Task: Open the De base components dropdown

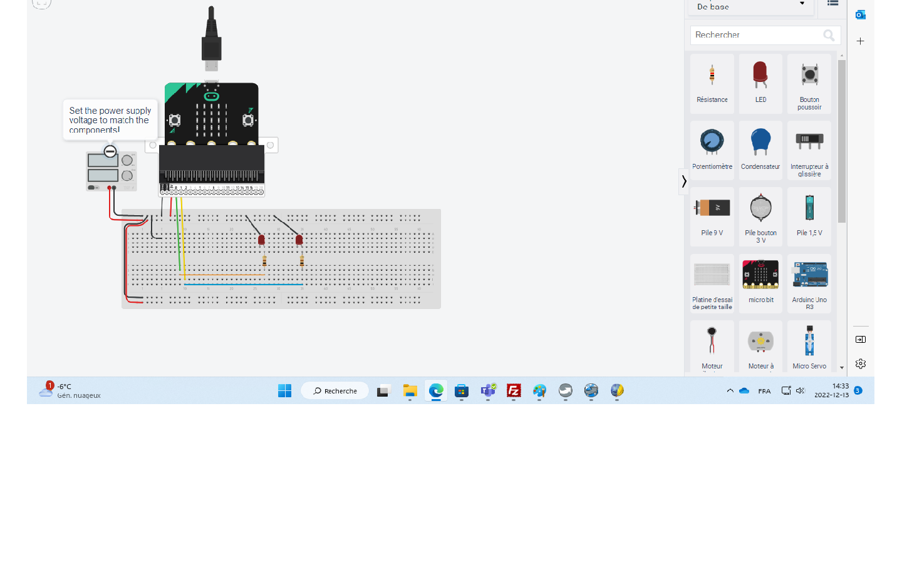Action: click(x=750, y=6)
